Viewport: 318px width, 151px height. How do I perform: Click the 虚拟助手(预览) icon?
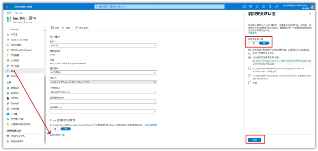(8, 136)
